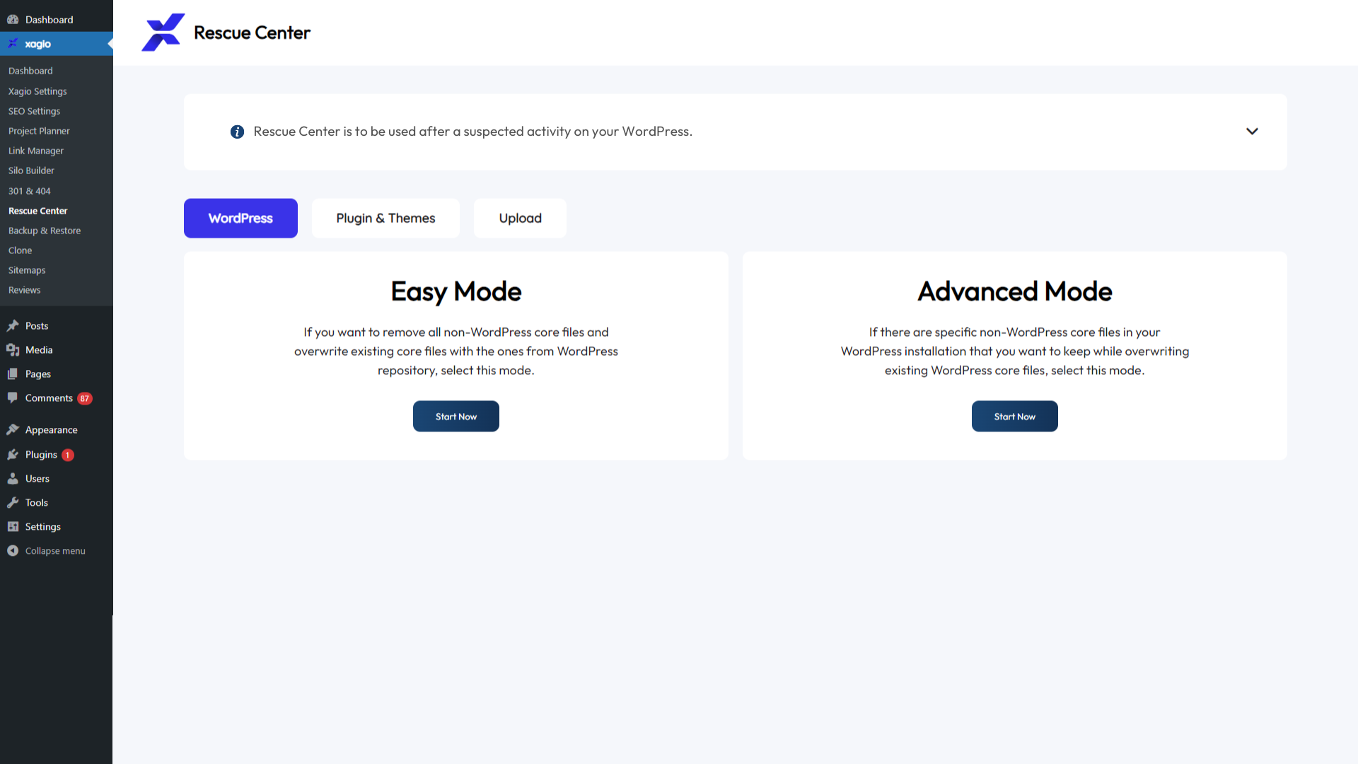Start Now under Easy Mode
This screenshot has height=764, width=1358.
click(455, 416)
